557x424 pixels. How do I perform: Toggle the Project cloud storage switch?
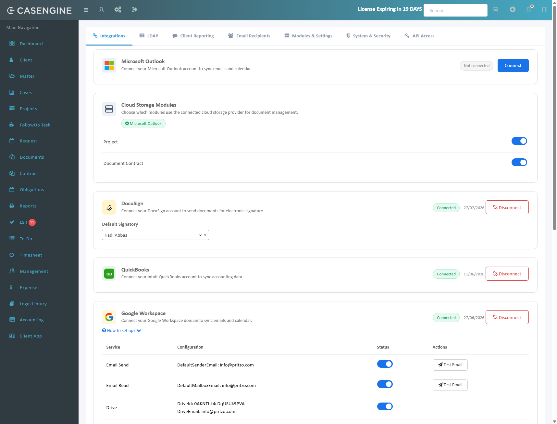519,141
